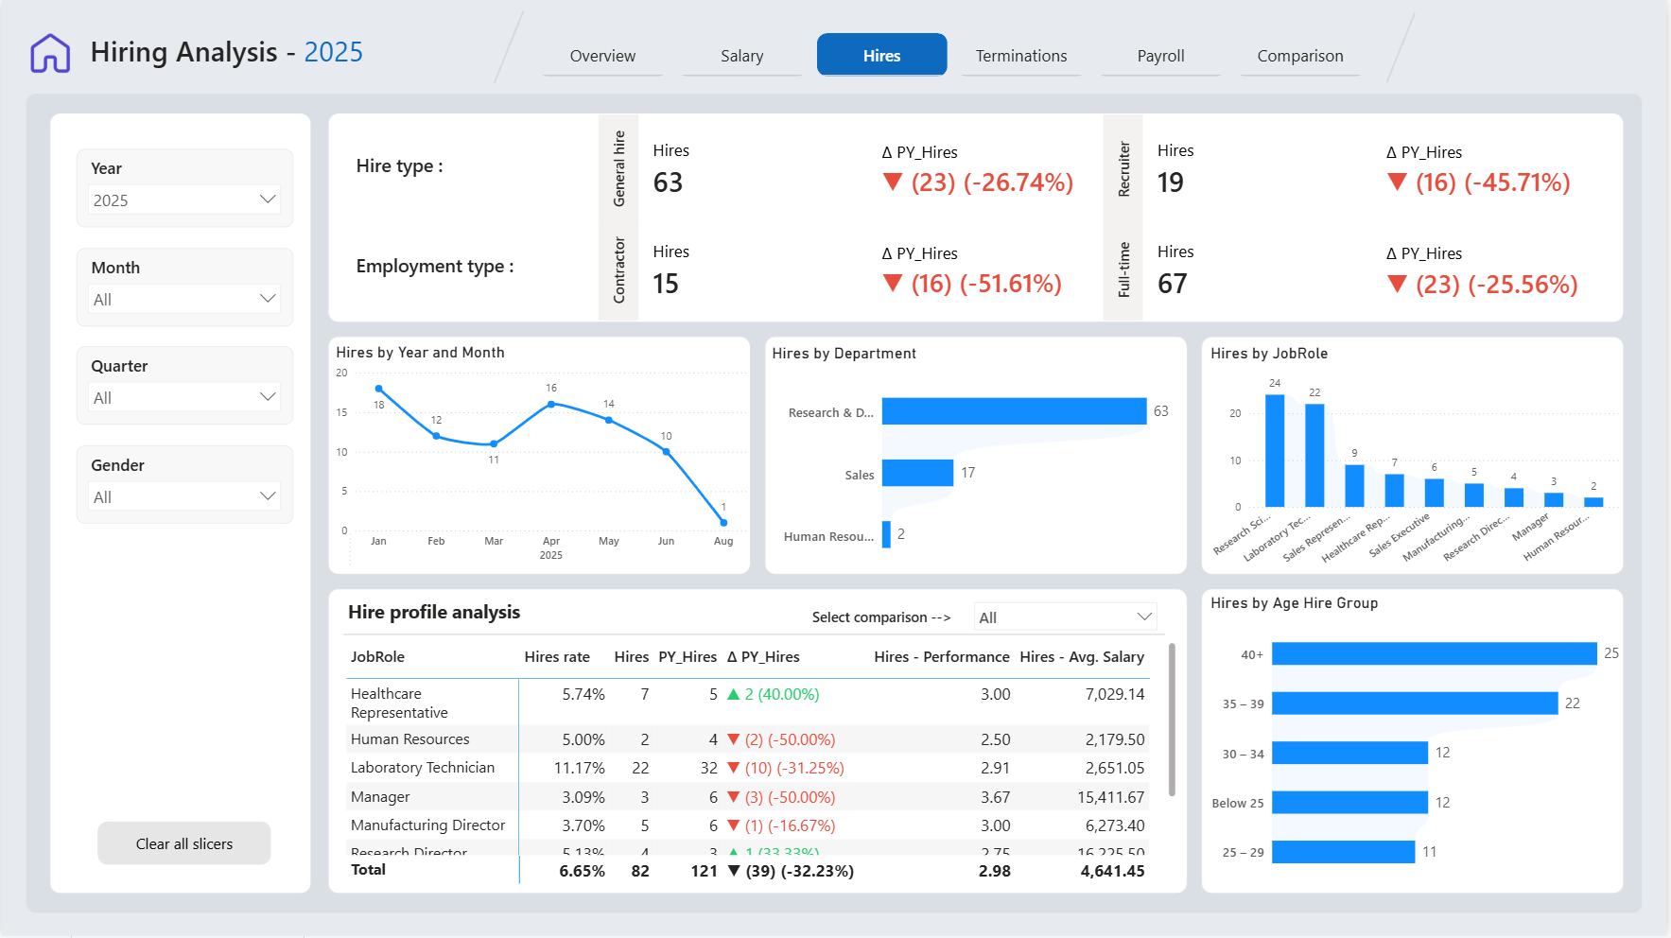Click the purple home icon

coord(50,53)
